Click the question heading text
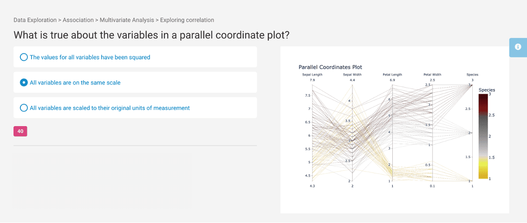 click(x=151, y=35)
